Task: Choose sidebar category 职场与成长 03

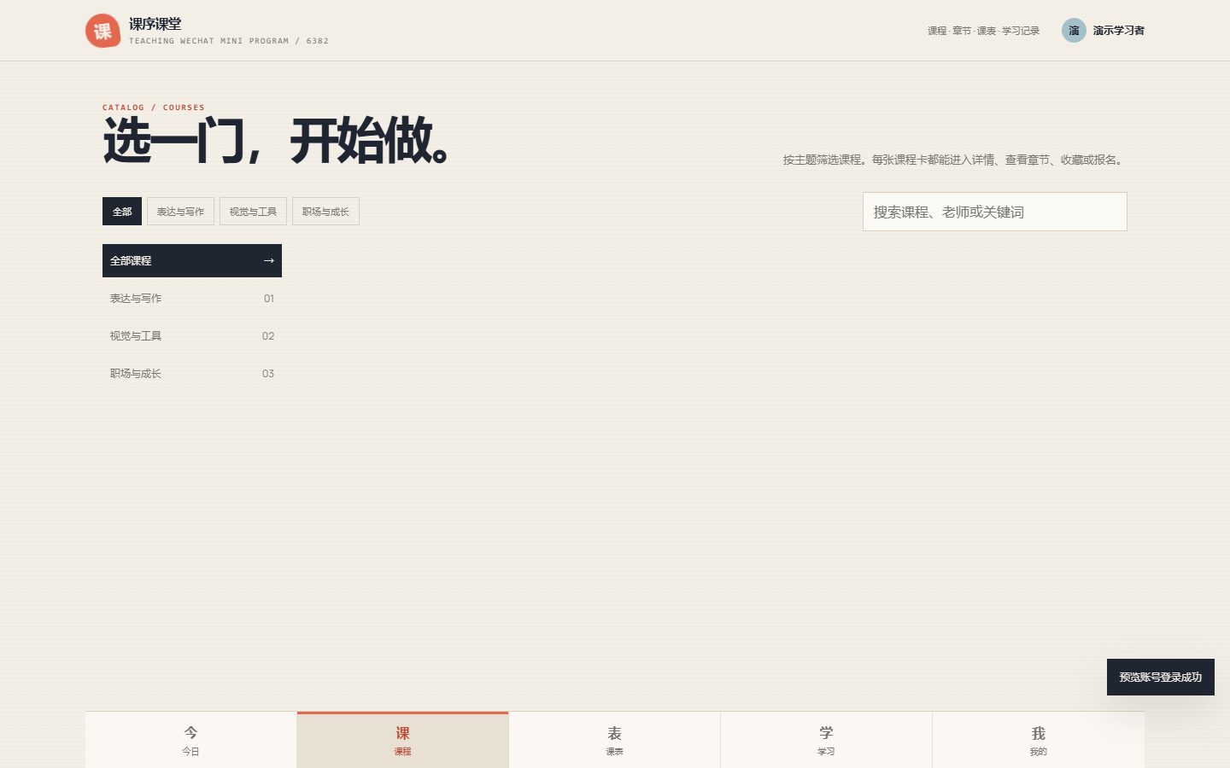Action: [x=192, y=374]
